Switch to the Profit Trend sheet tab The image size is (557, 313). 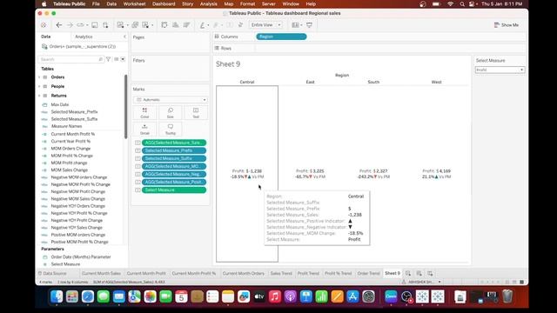click(308, 273)
